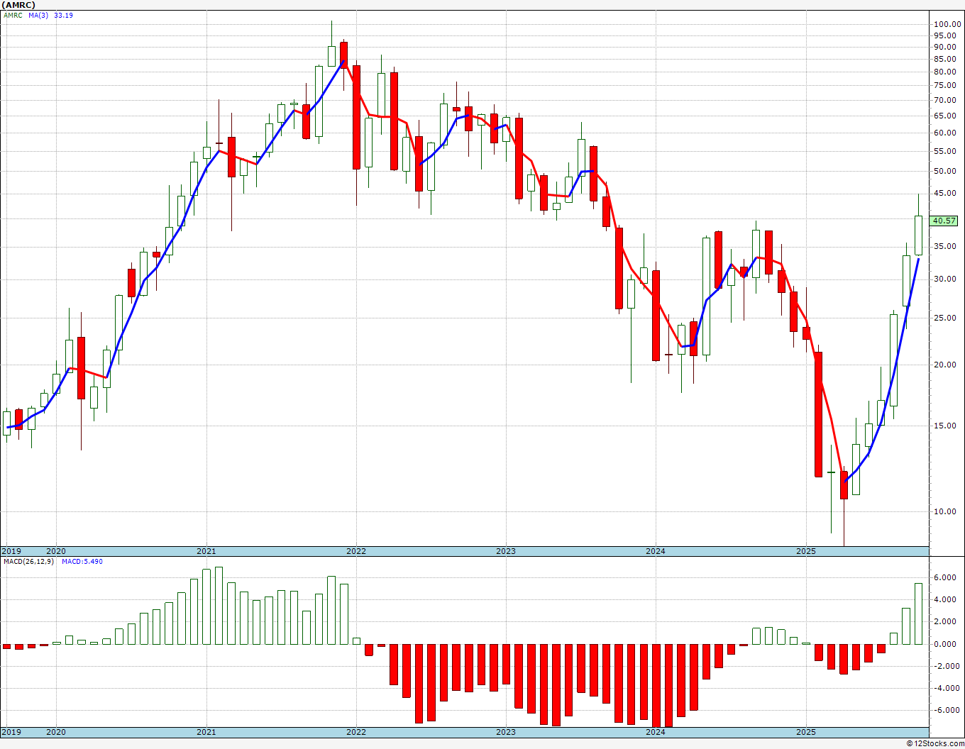Click 2024 on the price chart time axis
Screen dimensions: 965x749
[656, 551]
